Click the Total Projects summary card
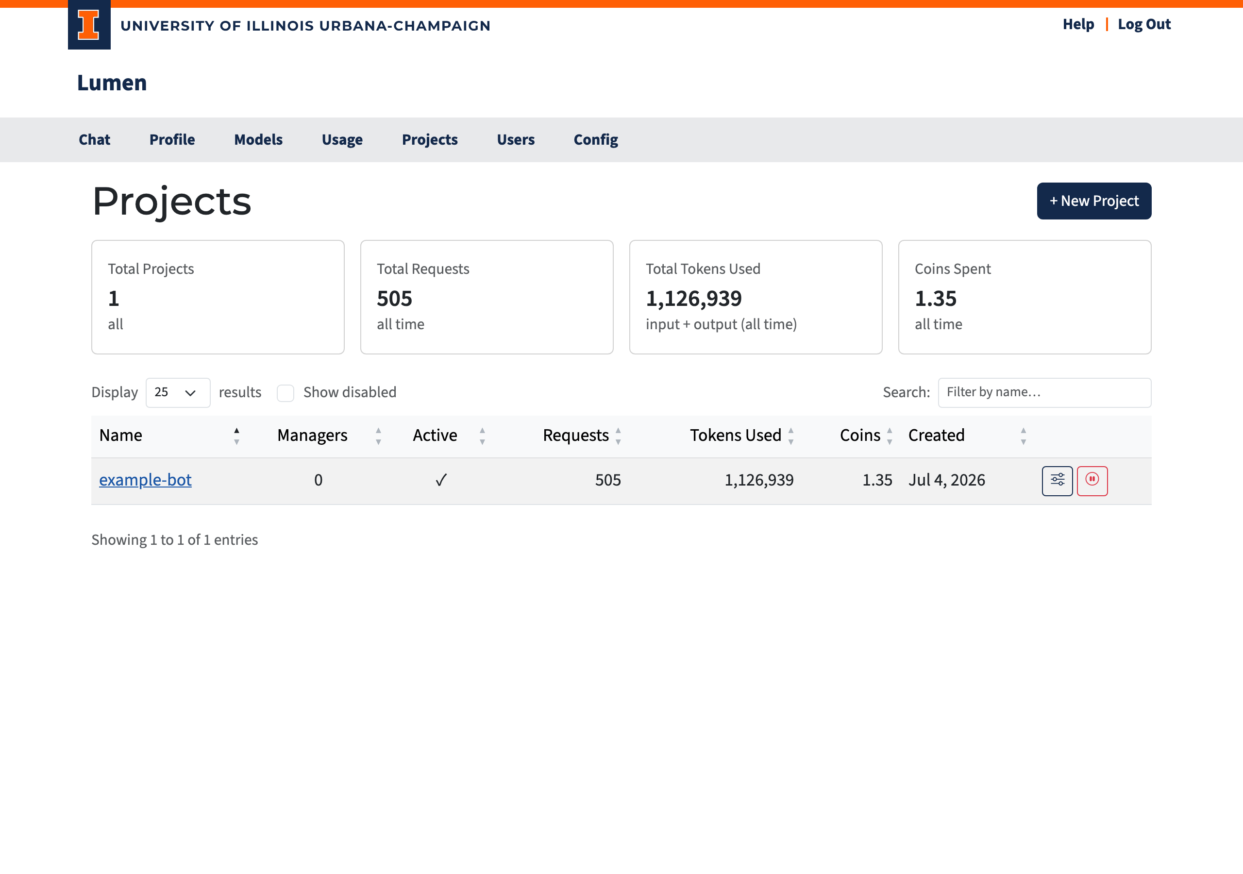Viewport: 1243px width, 874px height. pos(218,297)
